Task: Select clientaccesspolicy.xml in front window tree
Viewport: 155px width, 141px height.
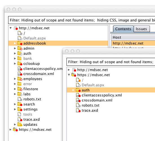Action: (102, 95)
